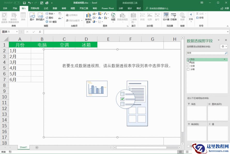The height and width of the screenshot is (154, 230).
Task: Switch to the Formulas (公式) tab
Action: [46, 8]
